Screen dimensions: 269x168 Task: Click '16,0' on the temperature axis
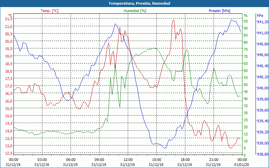[x=9, y=101]
